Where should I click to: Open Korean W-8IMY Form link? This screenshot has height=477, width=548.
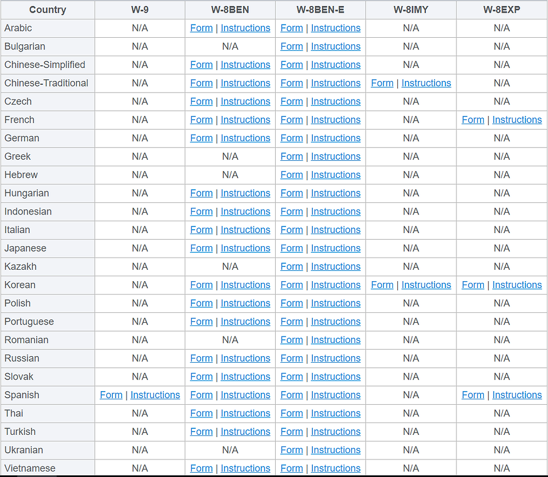pyautogui.click(x=382, y=285)
